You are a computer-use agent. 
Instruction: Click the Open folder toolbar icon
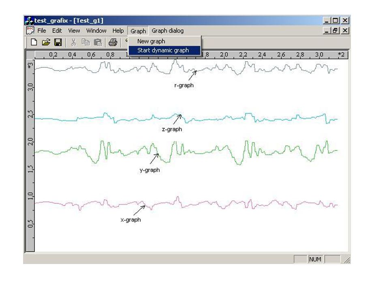(46, 42)
